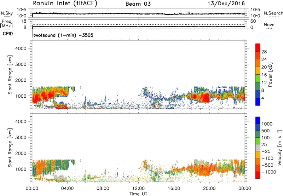Viewport: 283px width, 196px height.
Task: Select the "Velocity [m s-1]" color bar title
Action: 280,148
